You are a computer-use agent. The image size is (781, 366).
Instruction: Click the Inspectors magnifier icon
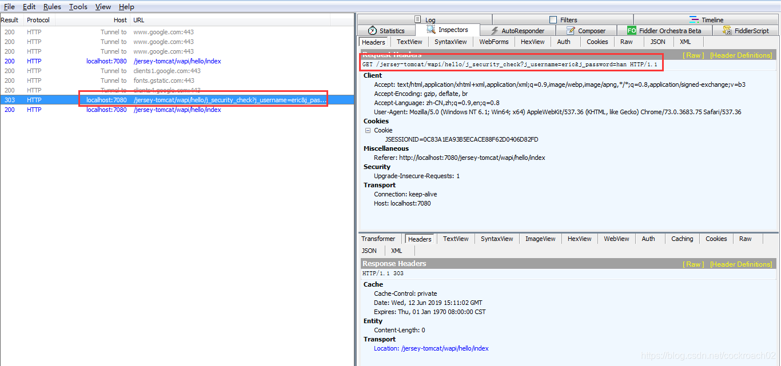431,30
